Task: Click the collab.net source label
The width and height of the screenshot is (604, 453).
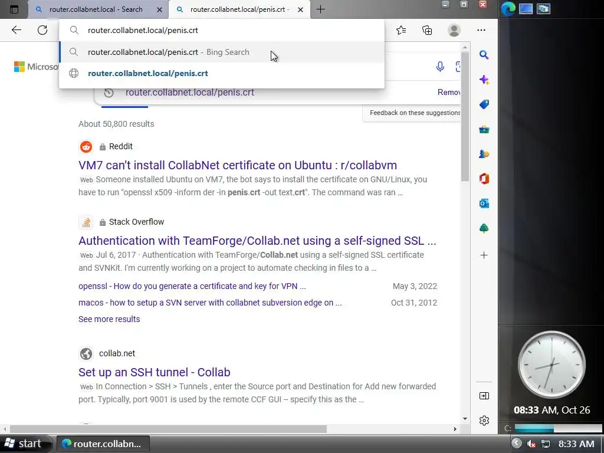Action: [x=117, y=353]
